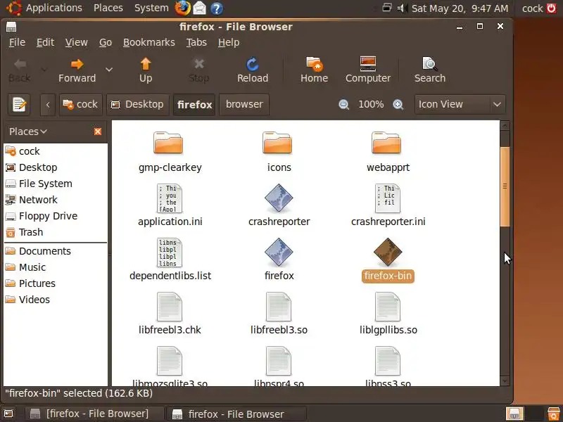Open the Home folder from the toolbar
Viewport: 563px width, 422px height.
point(314,70)
